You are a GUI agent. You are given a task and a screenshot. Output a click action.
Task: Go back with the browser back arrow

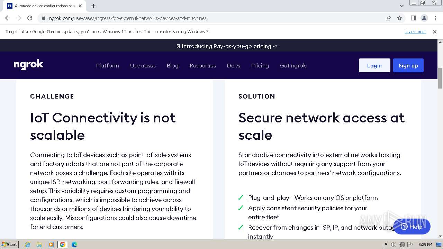coord(8,18)
